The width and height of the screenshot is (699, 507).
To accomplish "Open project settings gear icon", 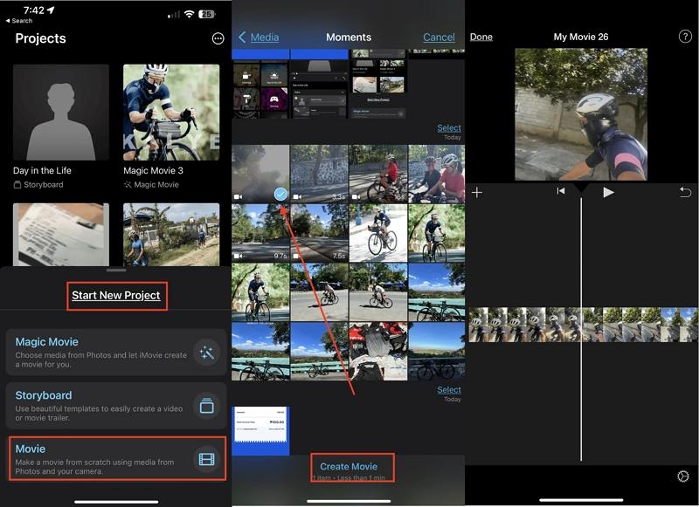I will tap(683, 476).
